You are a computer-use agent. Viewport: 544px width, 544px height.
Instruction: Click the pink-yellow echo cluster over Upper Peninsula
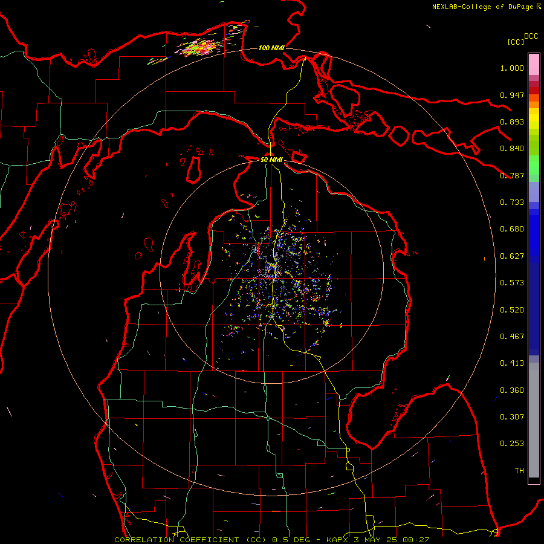(x=201, y=48)
